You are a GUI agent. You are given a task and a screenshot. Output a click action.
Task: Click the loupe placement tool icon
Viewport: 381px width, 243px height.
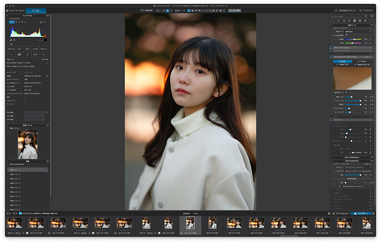coord(346,92)
